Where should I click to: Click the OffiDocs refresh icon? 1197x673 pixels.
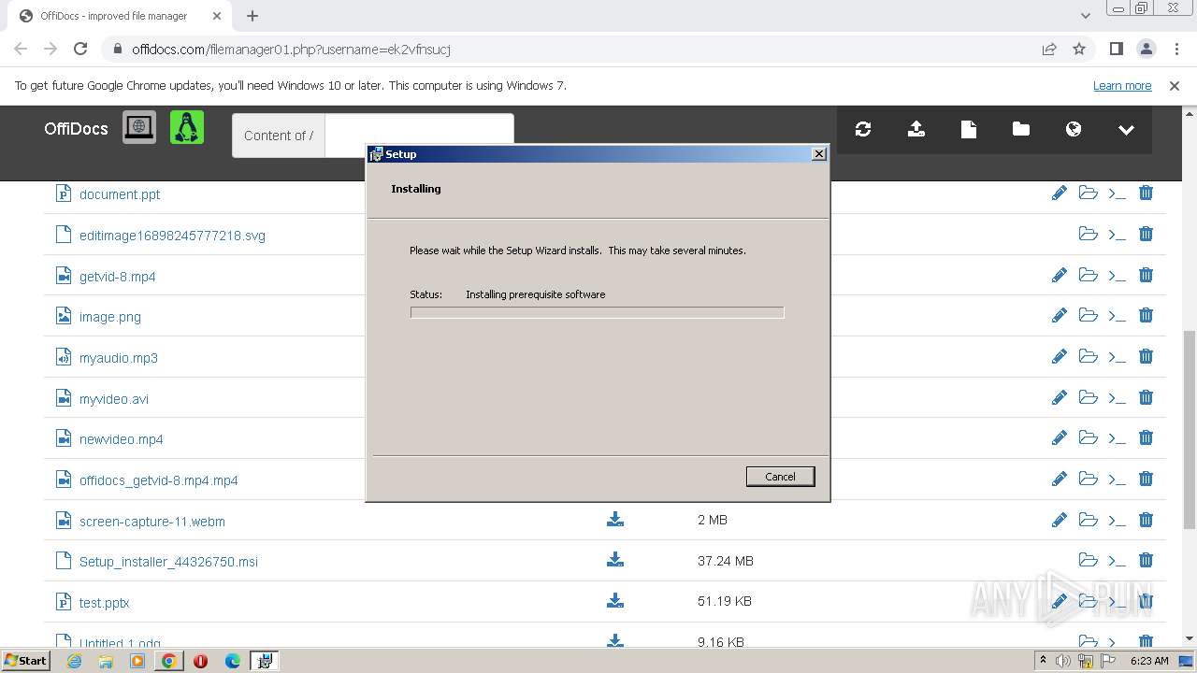click(863, 129)
